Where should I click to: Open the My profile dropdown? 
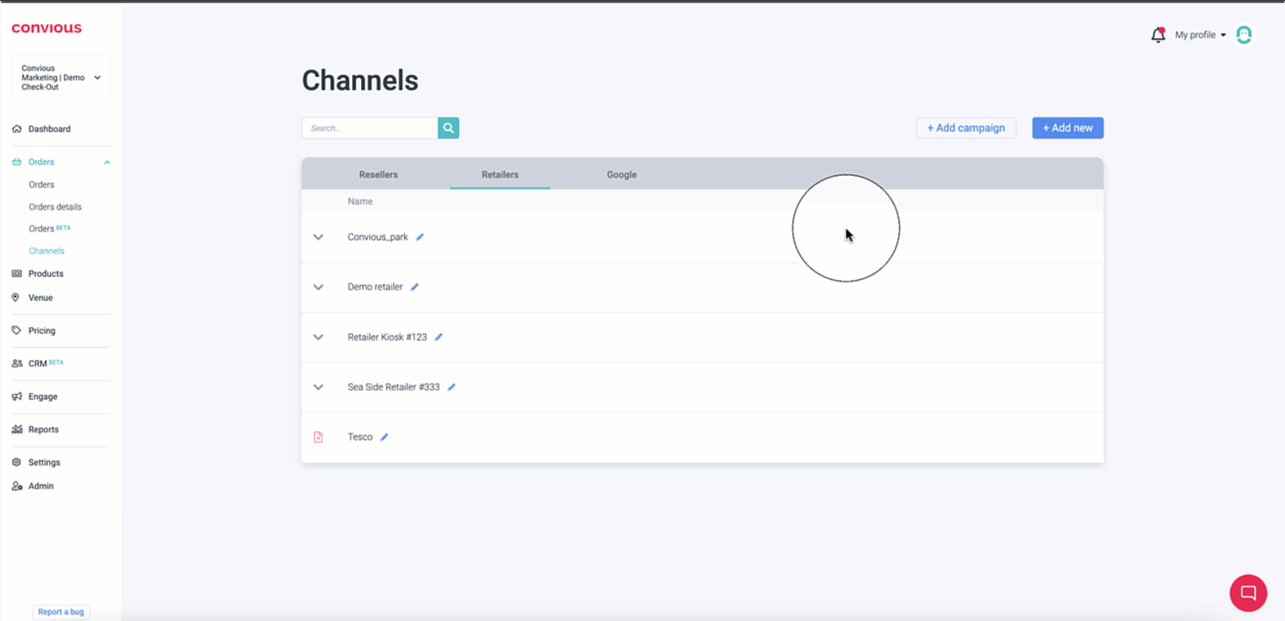tap(1201, 35)
